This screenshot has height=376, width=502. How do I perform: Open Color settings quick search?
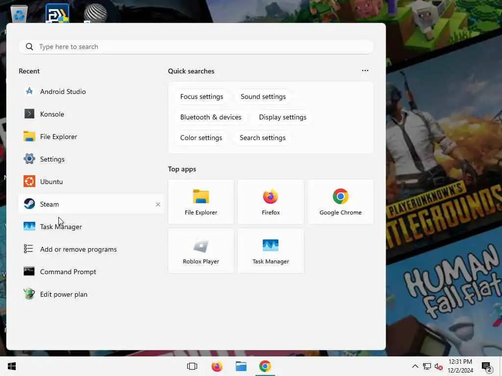(201, 138)
